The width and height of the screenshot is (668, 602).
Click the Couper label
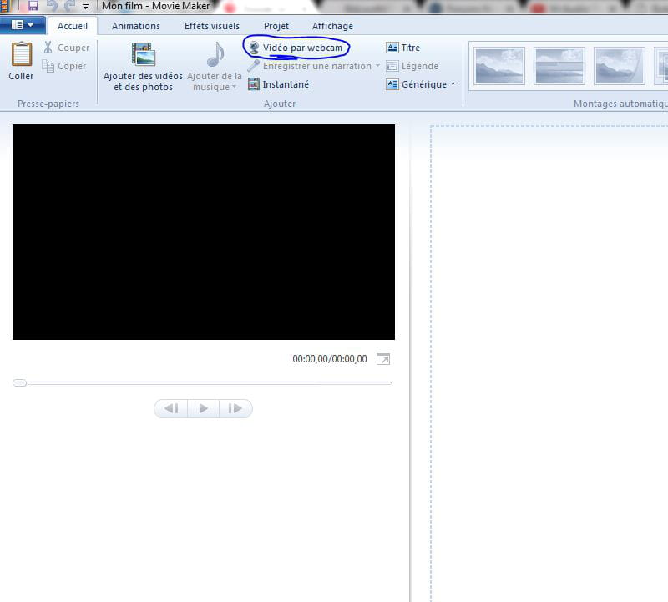pos(73,48)
